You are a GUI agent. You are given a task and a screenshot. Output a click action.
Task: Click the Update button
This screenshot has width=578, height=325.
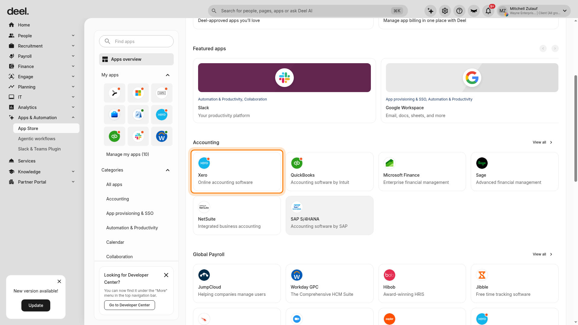coord(36,305)
